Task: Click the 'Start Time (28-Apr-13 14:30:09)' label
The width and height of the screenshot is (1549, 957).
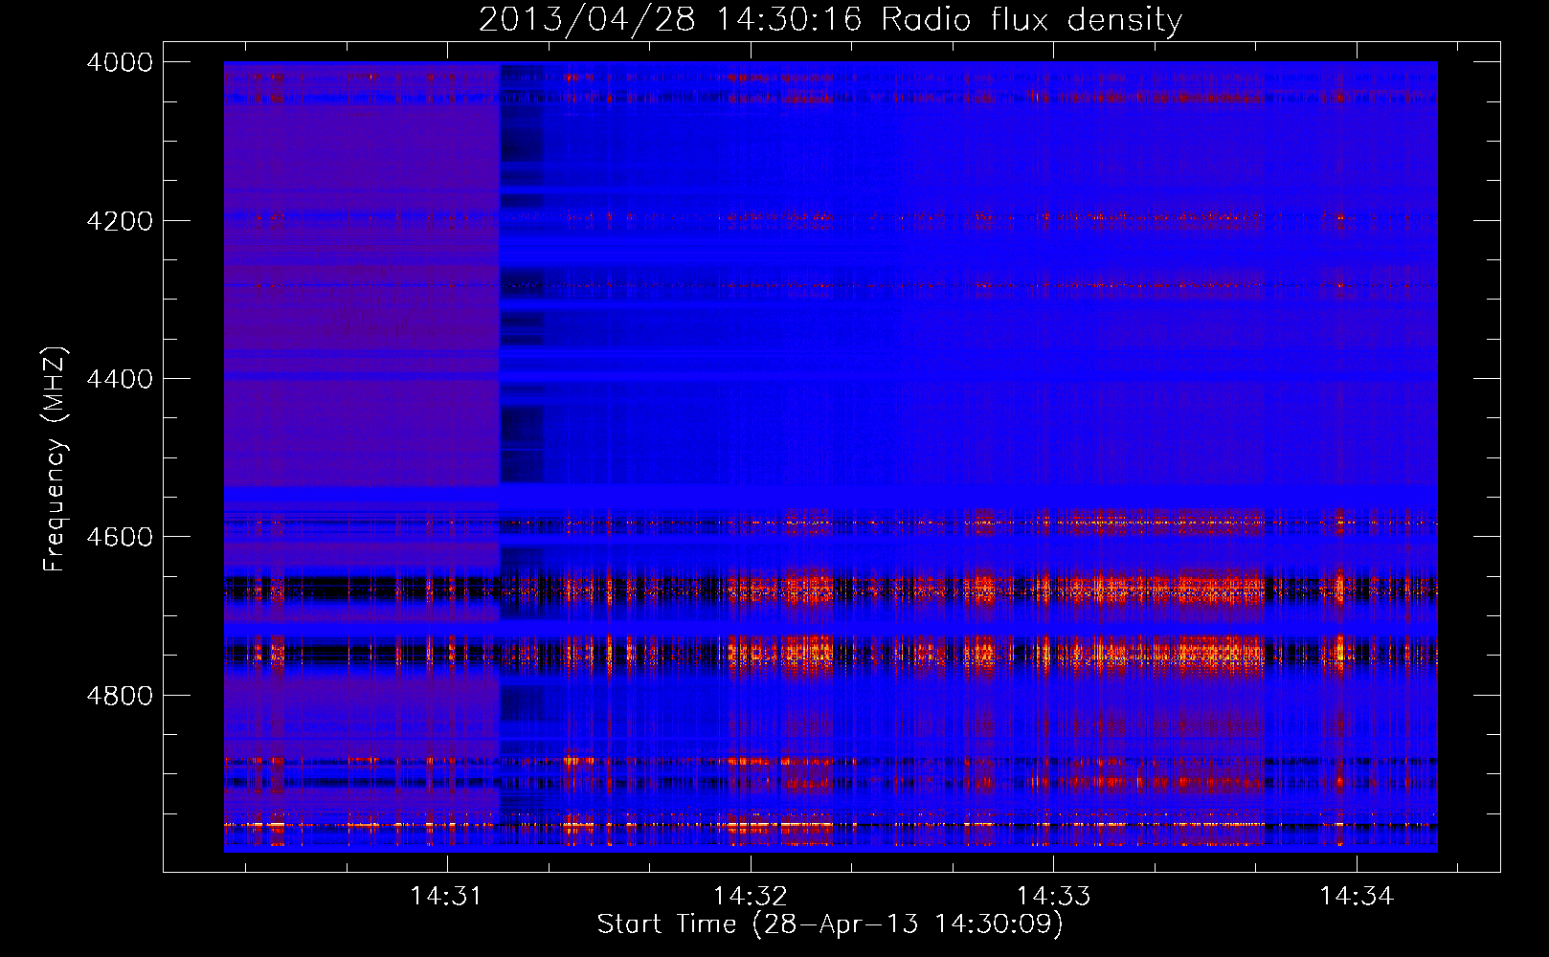Action: click(830, 924)
